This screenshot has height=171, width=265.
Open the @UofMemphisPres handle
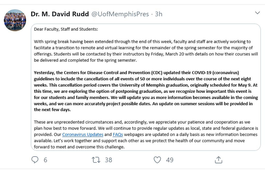click(x=120, y=14)
